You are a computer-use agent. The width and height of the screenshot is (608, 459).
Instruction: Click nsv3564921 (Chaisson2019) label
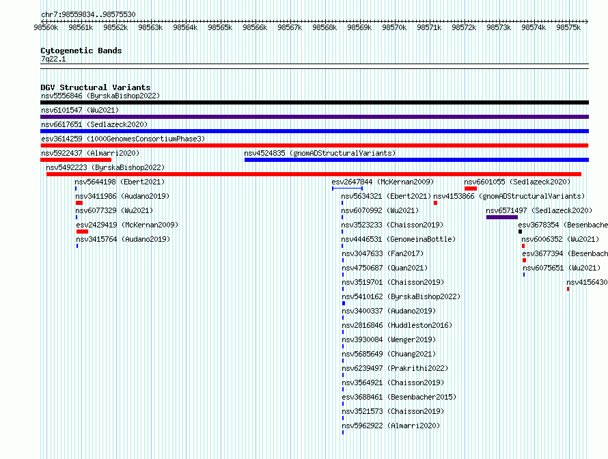click(x=393, y=382)
